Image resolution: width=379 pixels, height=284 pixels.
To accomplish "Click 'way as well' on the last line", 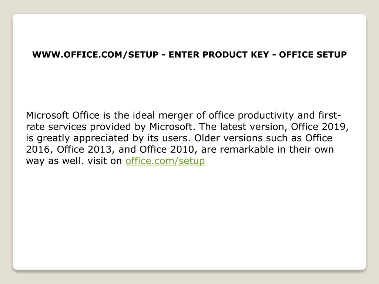I will 54,161.
